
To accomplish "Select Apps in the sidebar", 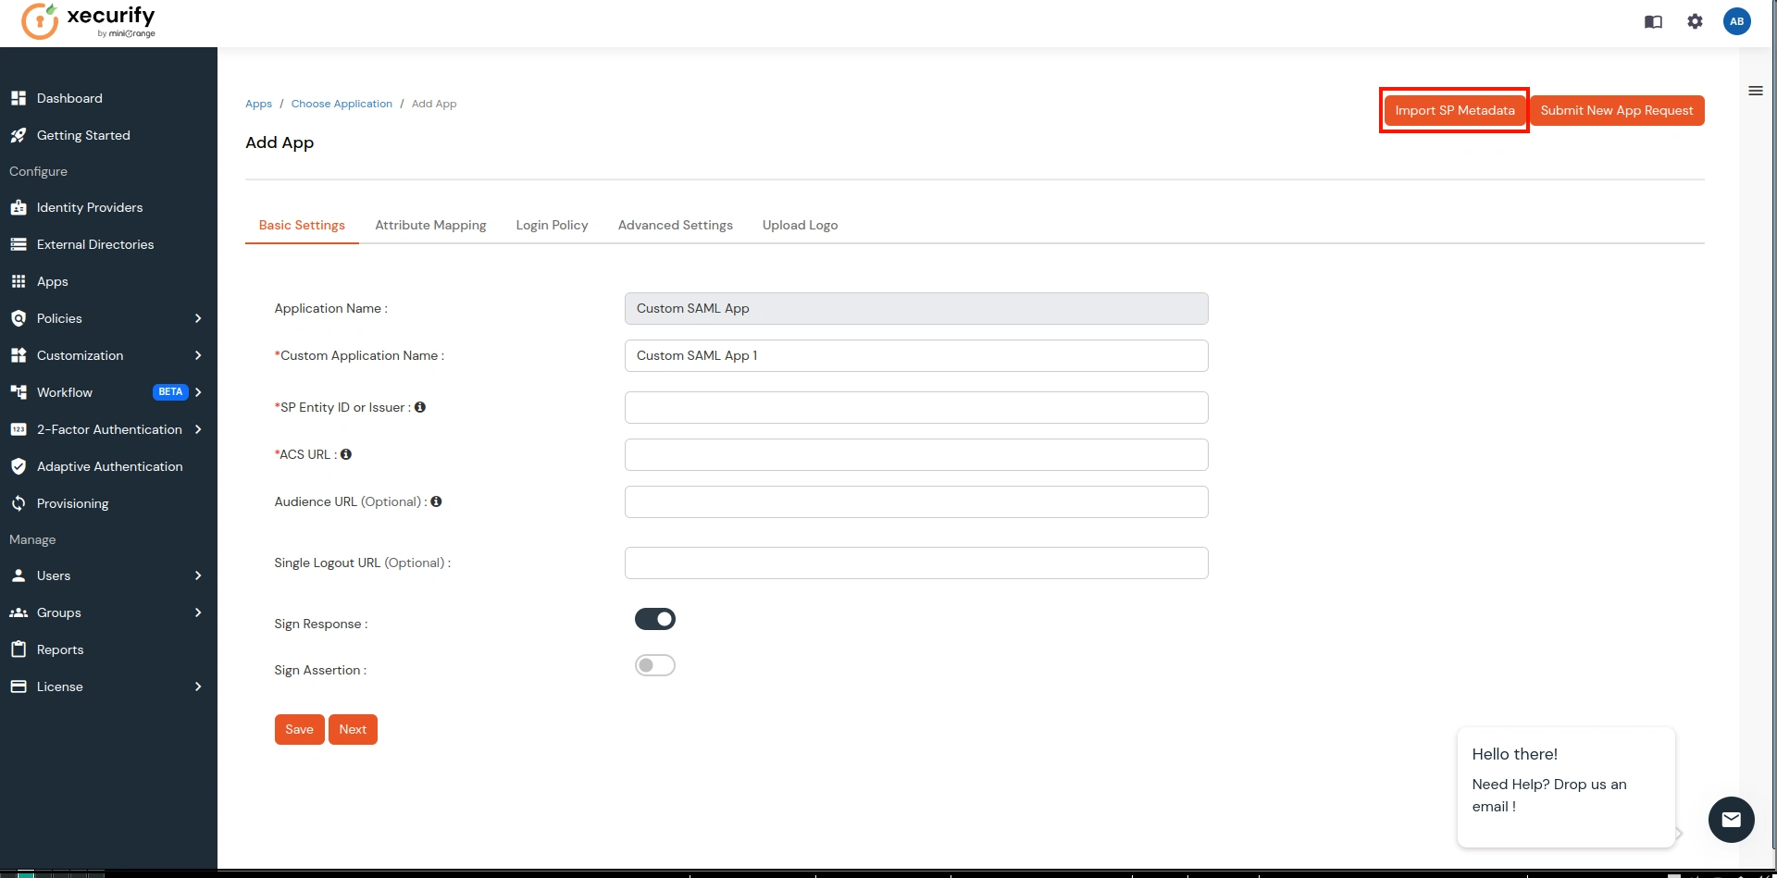I will pos(53,281).
